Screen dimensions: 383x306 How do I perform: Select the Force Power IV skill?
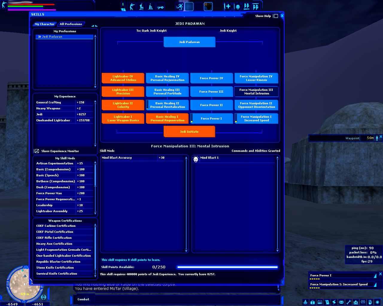212,78
